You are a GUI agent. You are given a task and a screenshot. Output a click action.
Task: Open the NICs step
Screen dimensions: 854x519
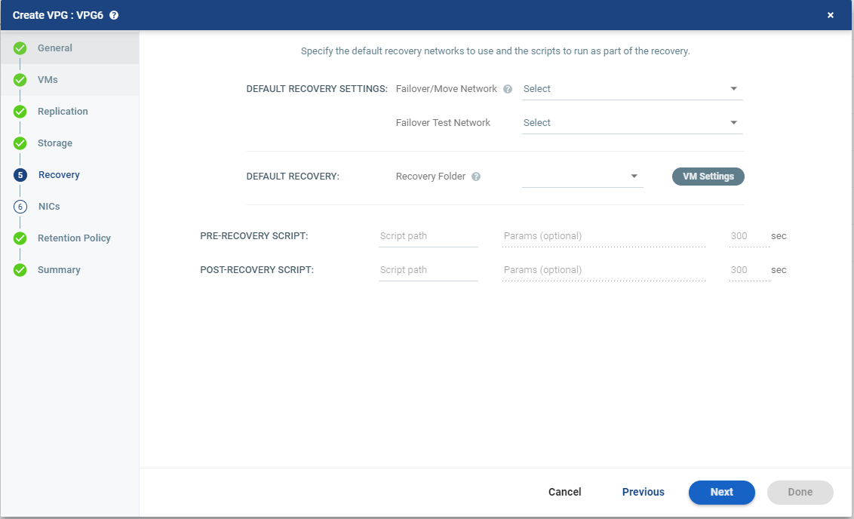tap(49, 207)
